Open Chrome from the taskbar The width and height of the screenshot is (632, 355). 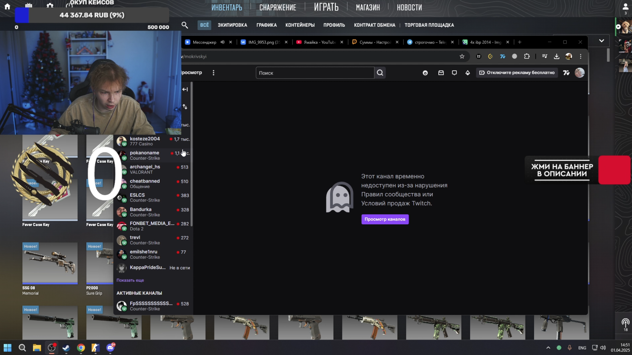[81, 348]
